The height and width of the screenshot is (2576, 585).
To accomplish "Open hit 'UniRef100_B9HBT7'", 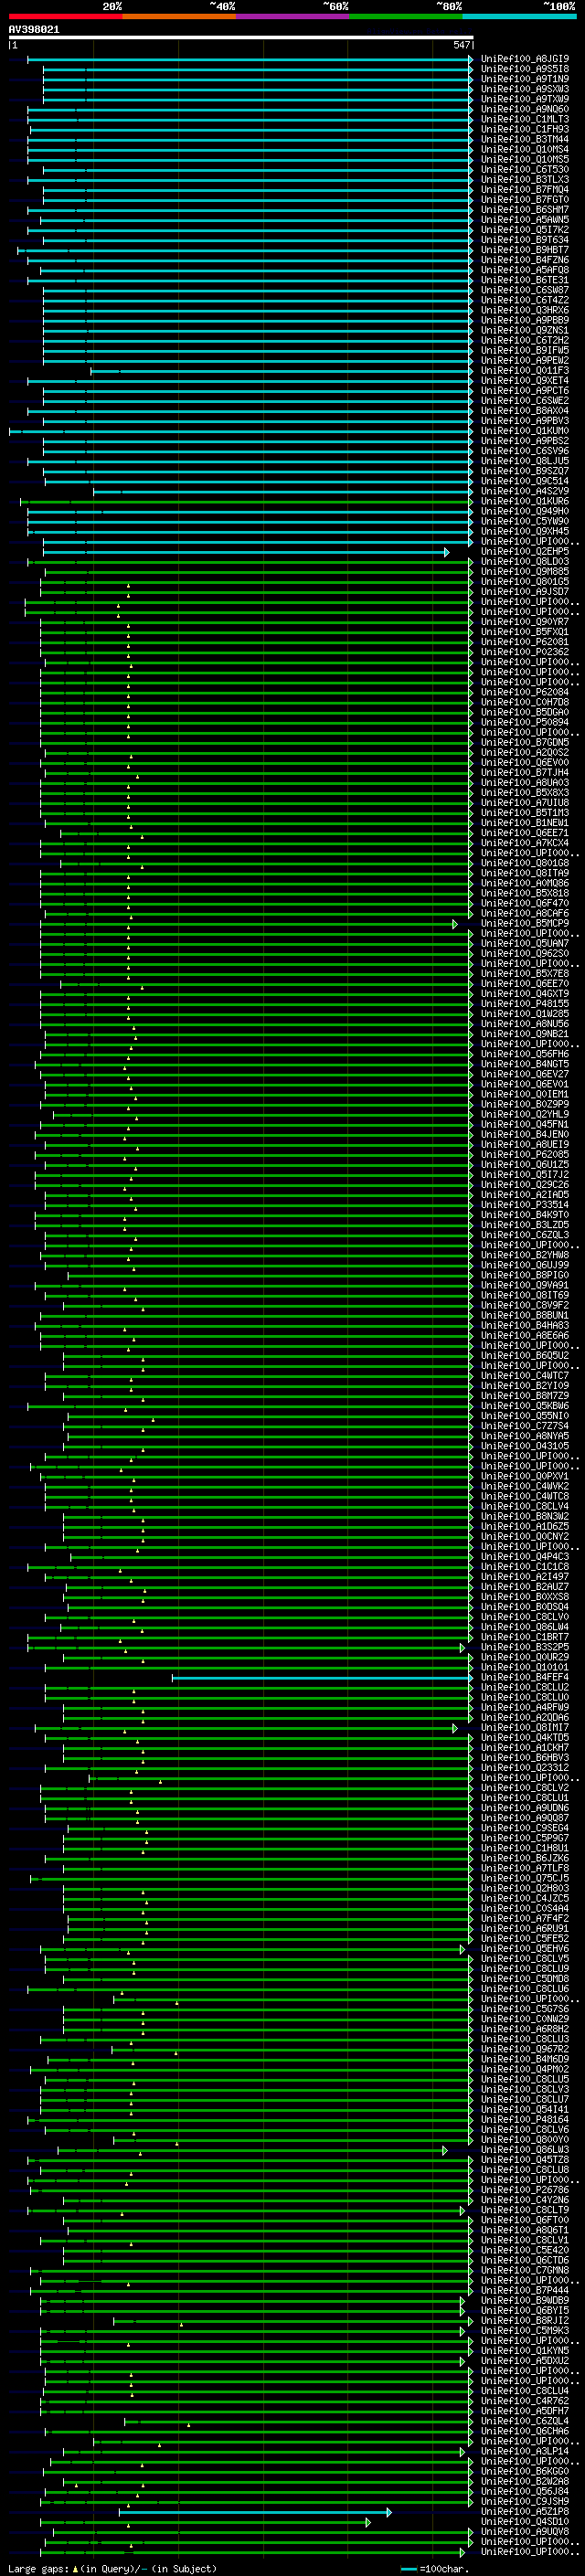I will pyautogui.click(x=525, y=250).
